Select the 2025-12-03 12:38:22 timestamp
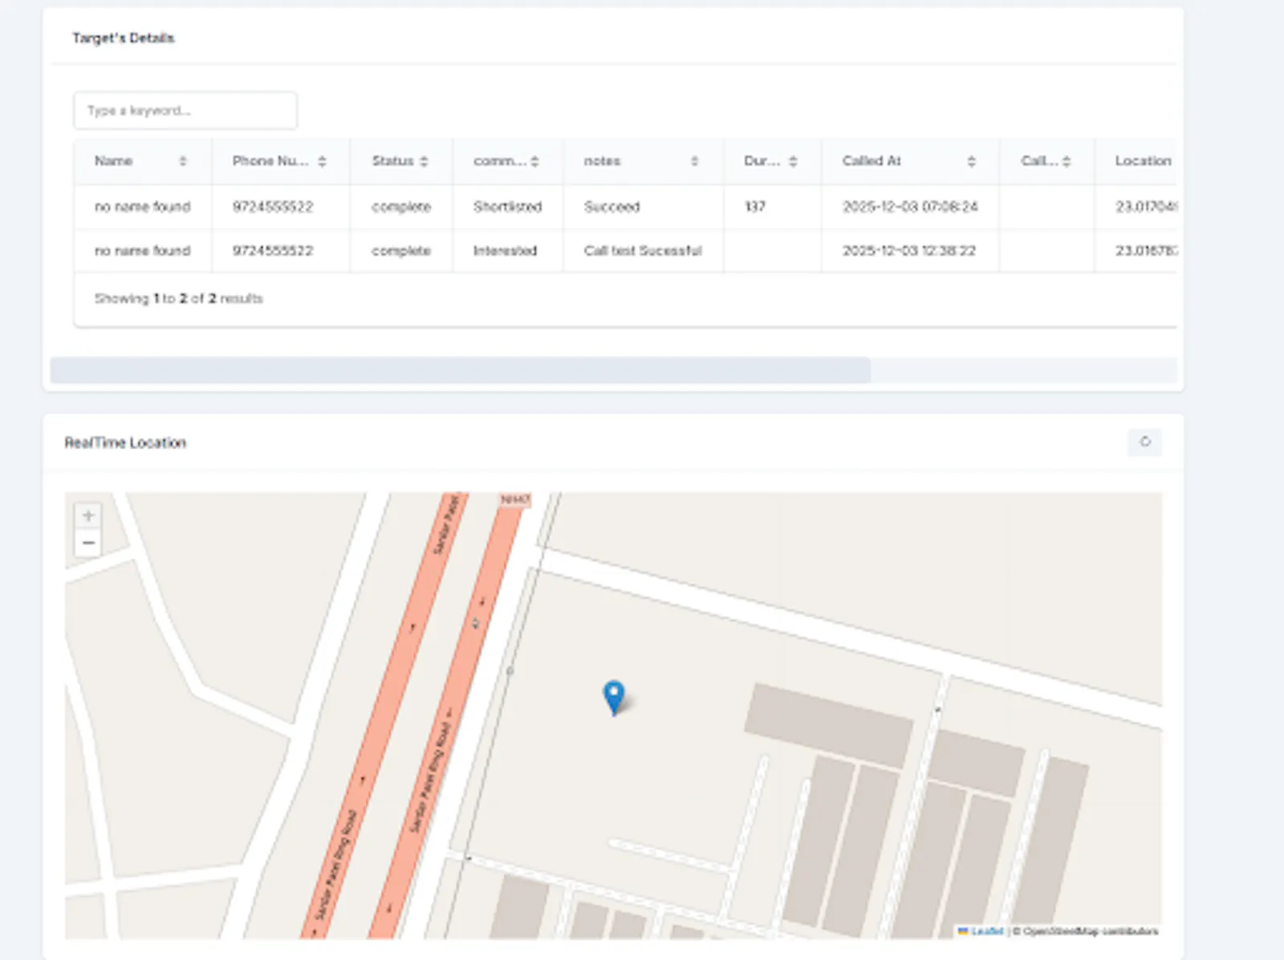 coord(909,251)
